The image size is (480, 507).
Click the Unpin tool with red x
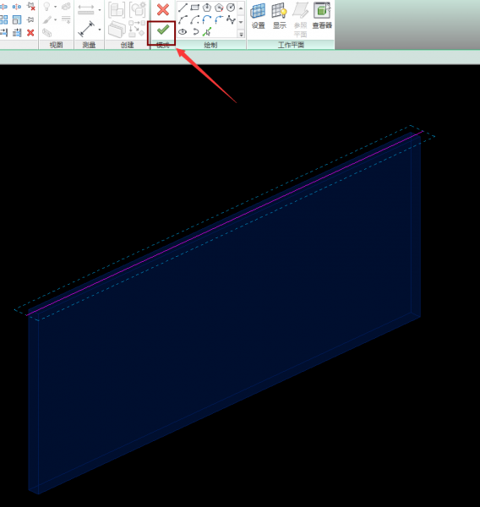[x=31, y=6]
